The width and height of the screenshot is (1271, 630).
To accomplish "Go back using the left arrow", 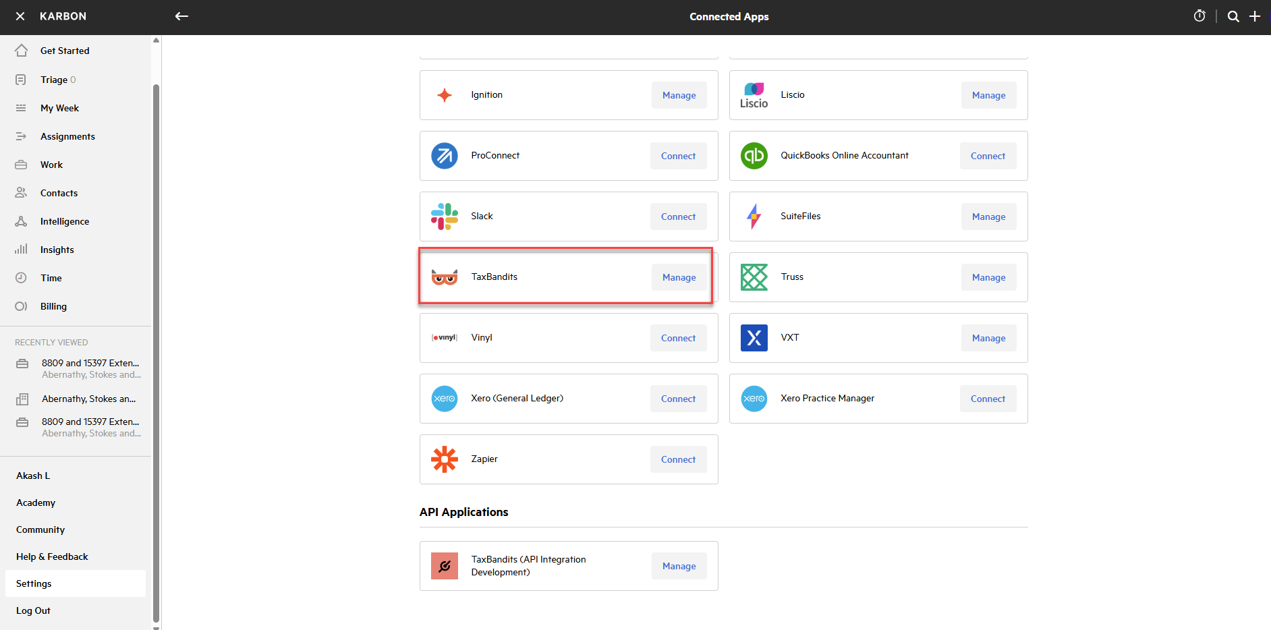I will tap(181, 16).
